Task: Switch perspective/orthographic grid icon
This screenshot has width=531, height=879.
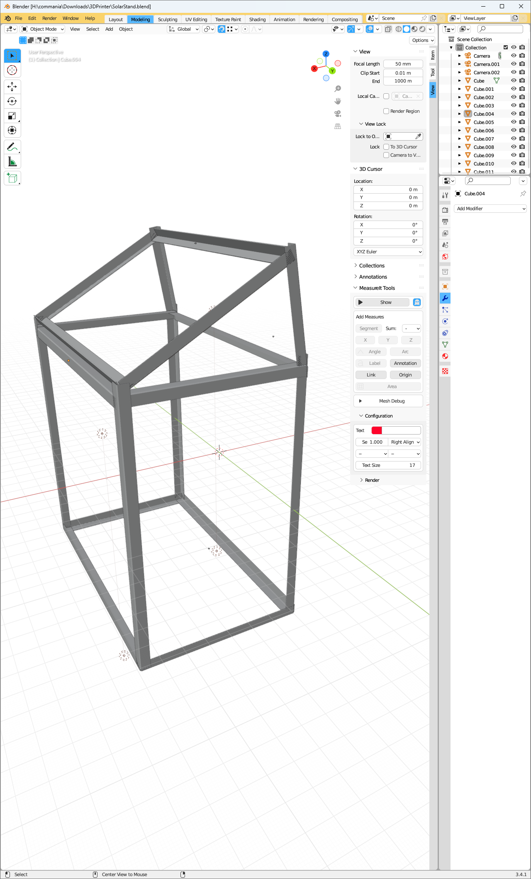Action: tap(338, 126)
